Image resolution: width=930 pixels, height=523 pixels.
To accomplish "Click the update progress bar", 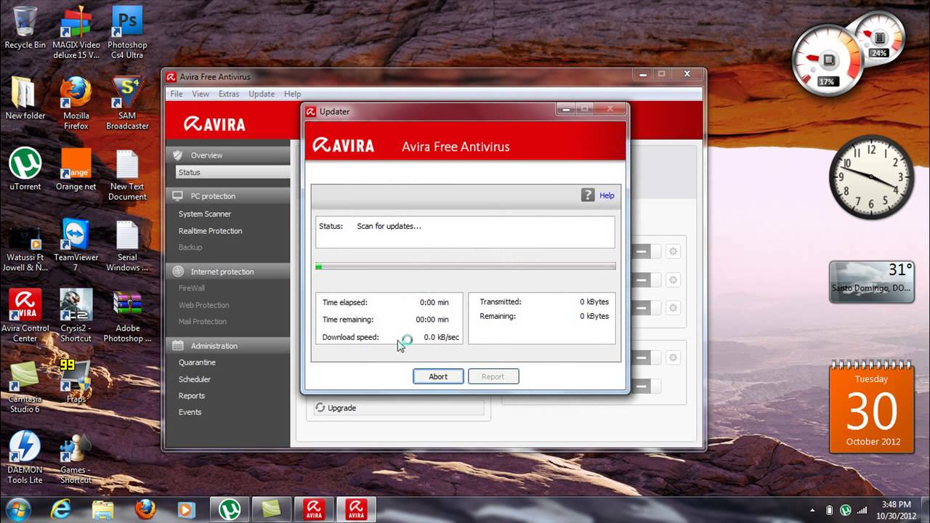I will pos(466,267).
